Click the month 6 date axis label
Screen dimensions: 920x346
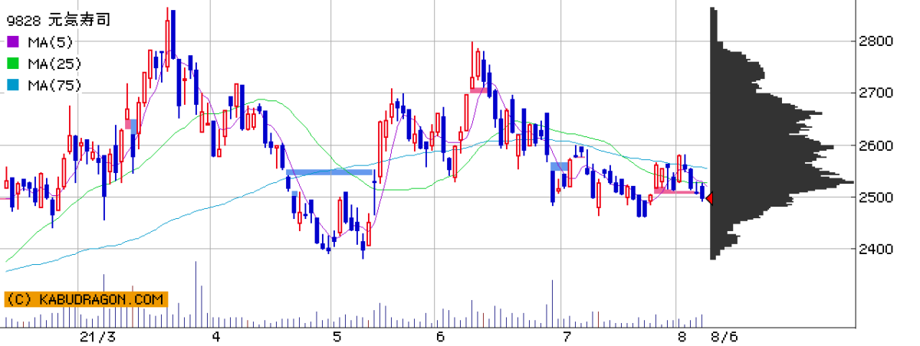tap(441, 337)
